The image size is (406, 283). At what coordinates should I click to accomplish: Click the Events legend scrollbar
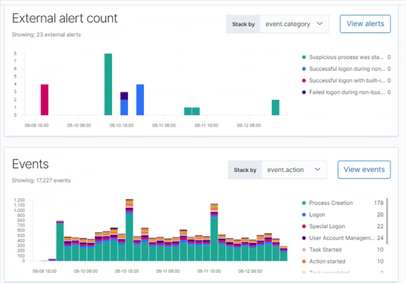point(387,230)
